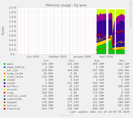Screen dimensions: 133x118
Task: Click cache max value 1.25G
Action: point(125,83)
